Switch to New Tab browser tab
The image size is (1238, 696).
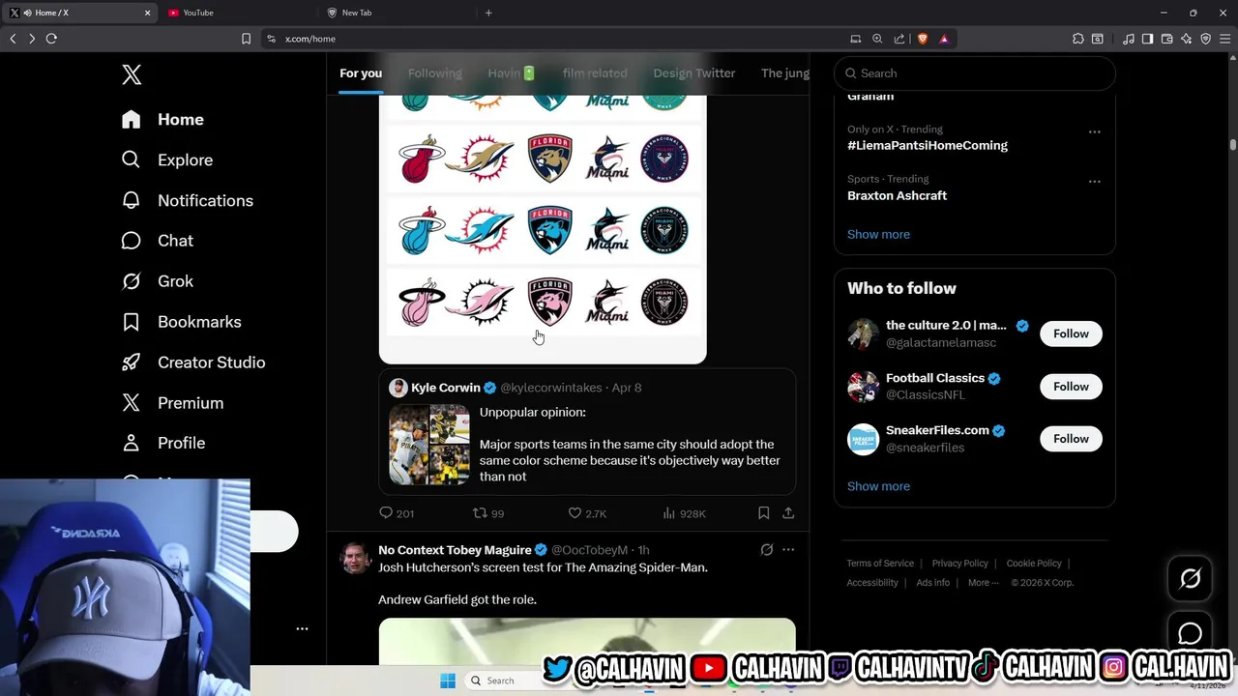pos(397,13)
